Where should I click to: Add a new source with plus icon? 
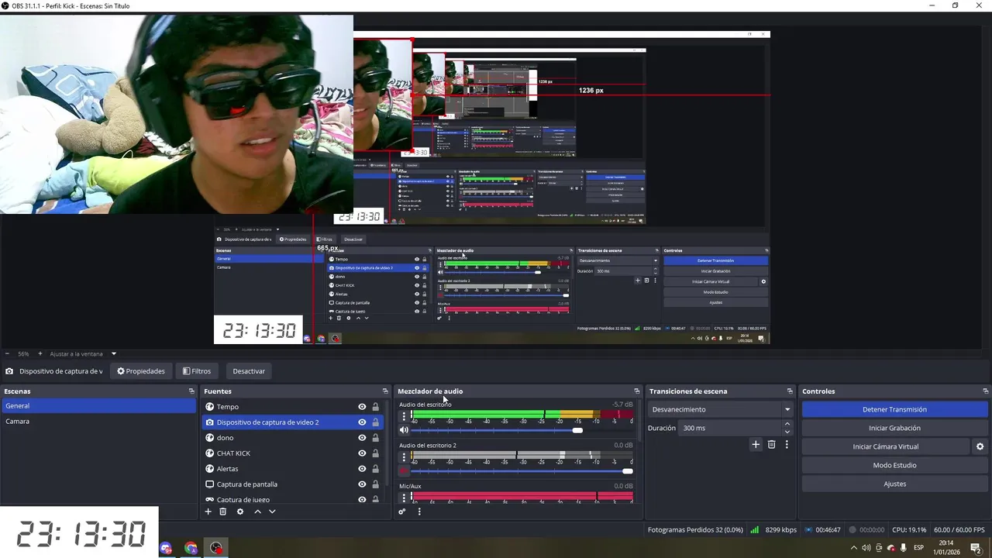pos(208,511)
